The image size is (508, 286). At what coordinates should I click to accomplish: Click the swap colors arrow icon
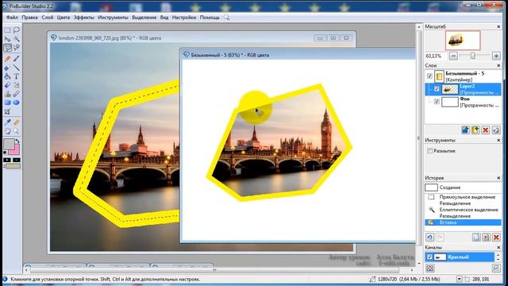17,141
